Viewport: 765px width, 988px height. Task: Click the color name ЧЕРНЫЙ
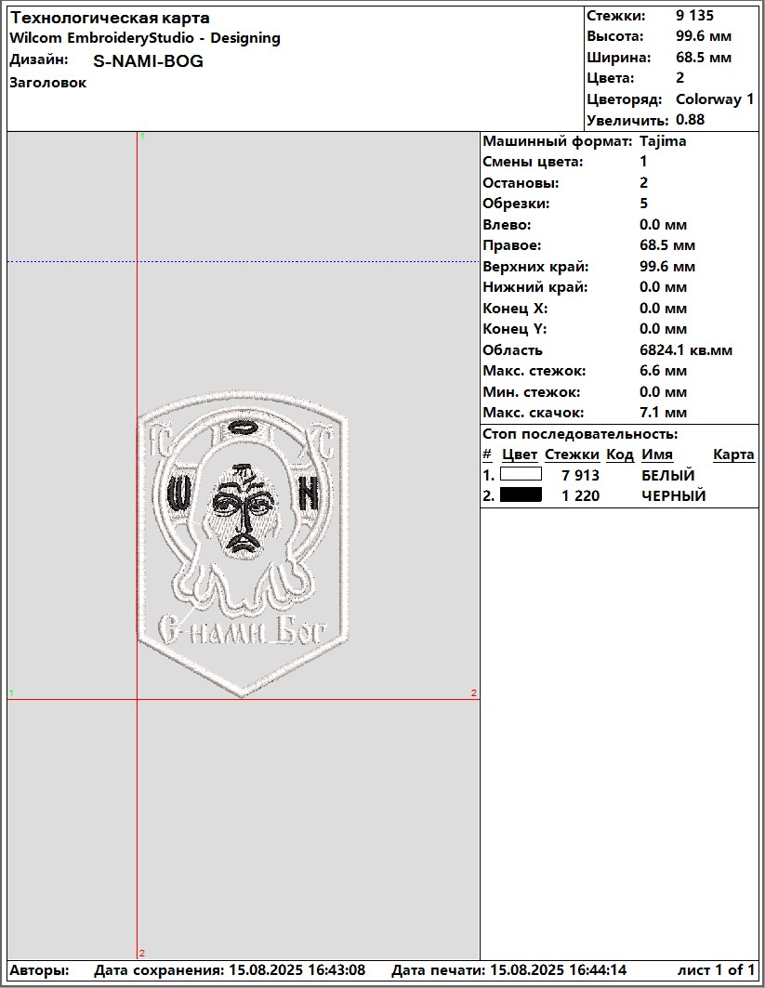[x=673, y=496]
